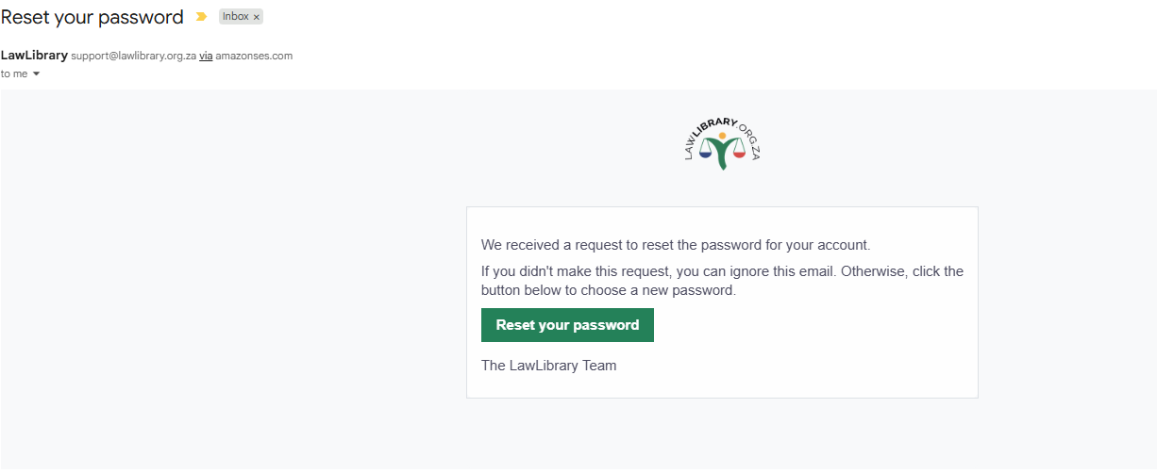1157x473 pixels.
Task: Click the support@lawlibrary.org.za email address
Action: click(133, 56)
